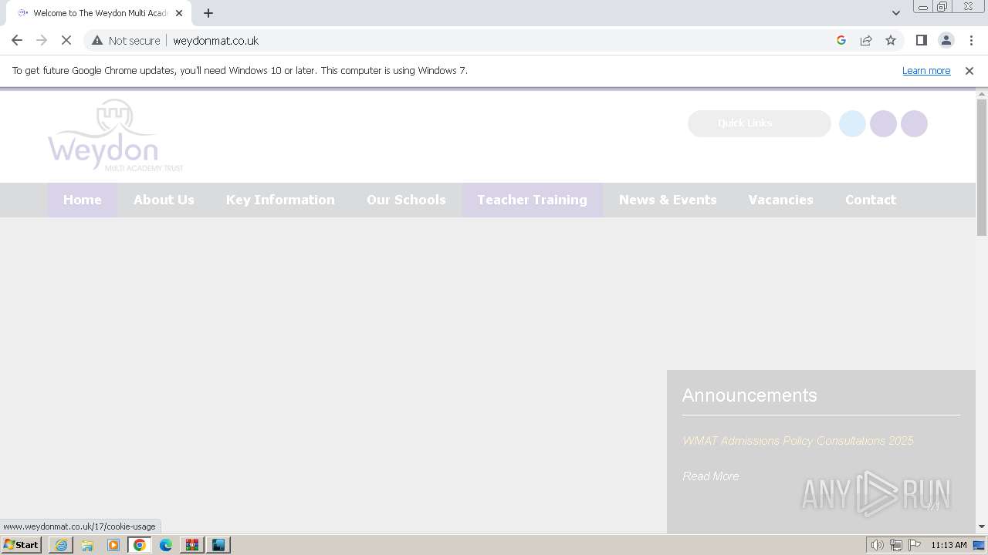The image size is (988, 555).
Task: Launch Internet Explorer from the taskbar
Action: coord(61,545)
